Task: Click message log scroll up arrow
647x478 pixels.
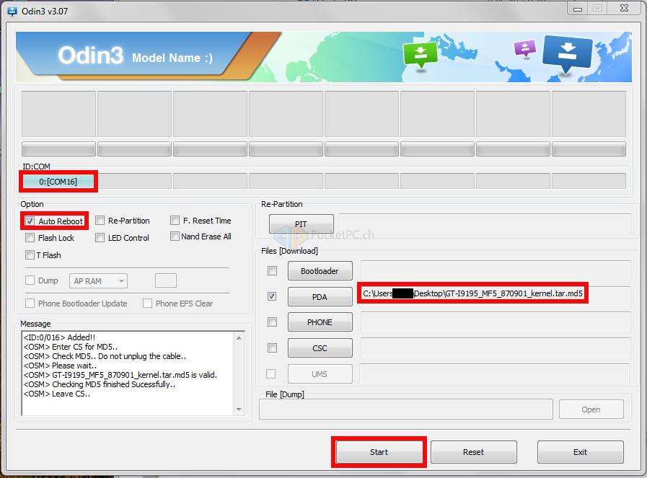Action: pos(239,338)
